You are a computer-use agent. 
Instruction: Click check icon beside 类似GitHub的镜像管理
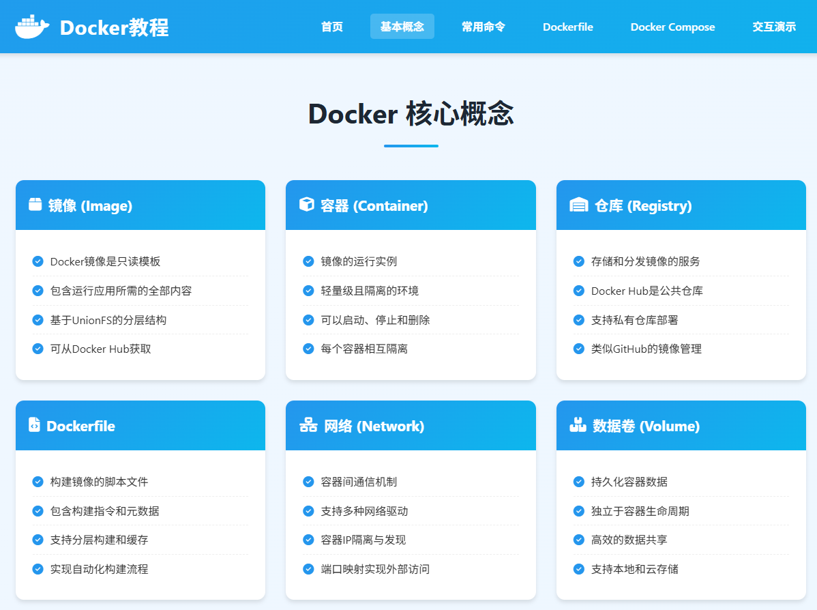[x=579, y=348]
